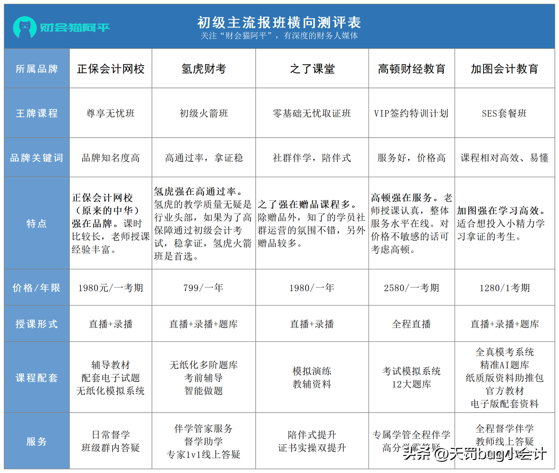The width and height of the screenshot is (559, 473).
Task: Click the course cell VIP签约特训计划
Action: pos(412,113)
